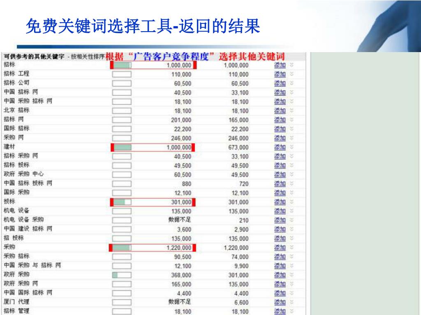Add keyword 中国 招标 网 with 添加

280,92
